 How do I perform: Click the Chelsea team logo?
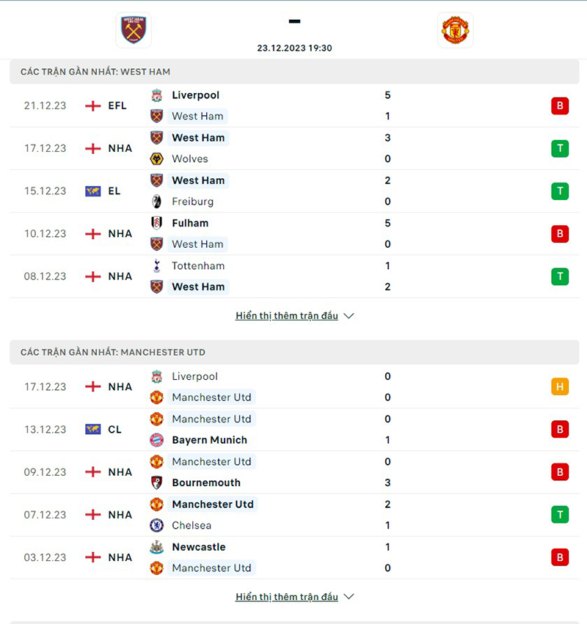[x=156, y=525]
